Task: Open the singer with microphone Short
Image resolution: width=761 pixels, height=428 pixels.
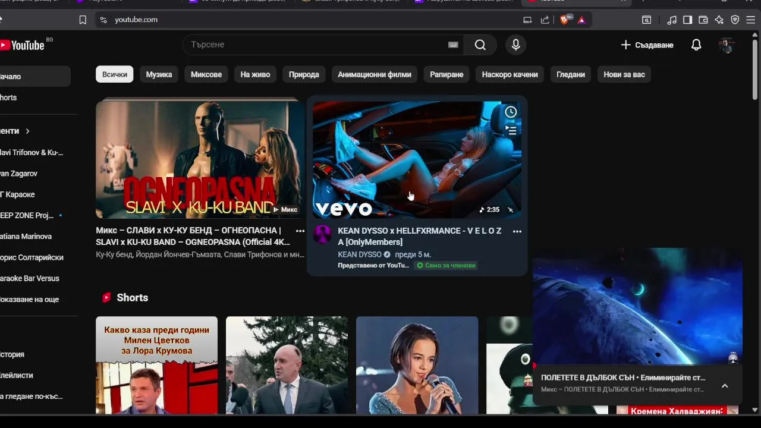Action: (417, 365)
